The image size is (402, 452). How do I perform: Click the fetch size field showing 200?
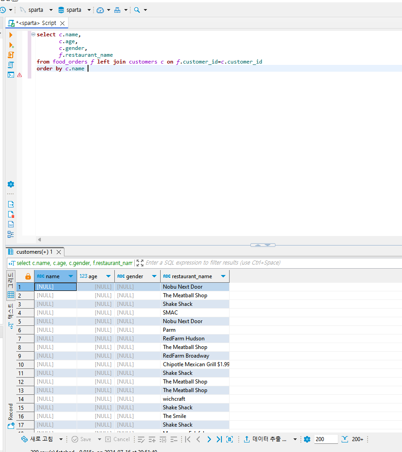point(326,439)
